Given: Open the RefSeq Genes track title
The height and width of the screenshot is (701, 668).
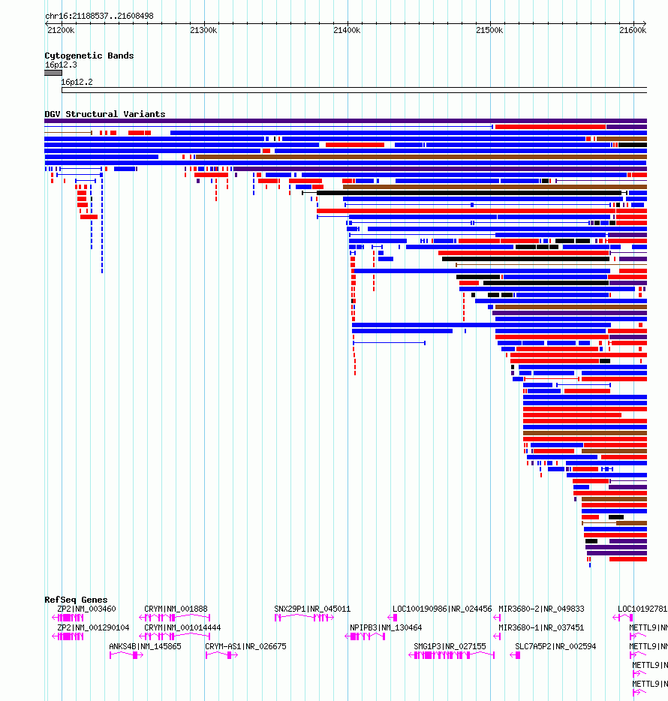Looking at the screenshot, I should tap(76, 600).
